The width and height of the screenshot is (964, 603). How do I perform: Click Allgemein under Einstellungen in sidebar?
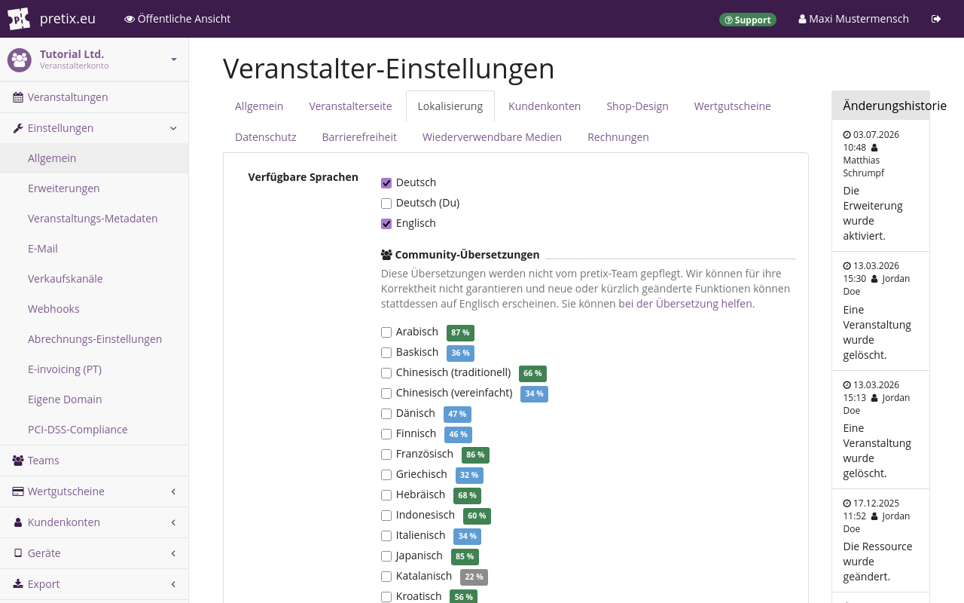pos(94,158)
